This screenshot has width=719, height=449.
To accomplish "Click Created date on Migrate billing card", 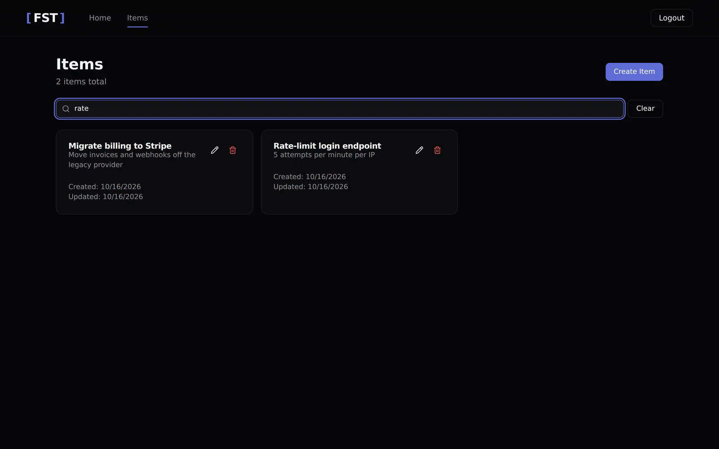I will tap(105, 187).
